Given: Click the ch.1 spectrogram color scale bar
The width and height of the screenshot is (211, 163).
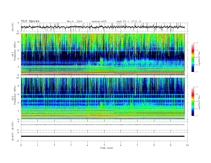Looking at the screenshot, I should 193,57.
